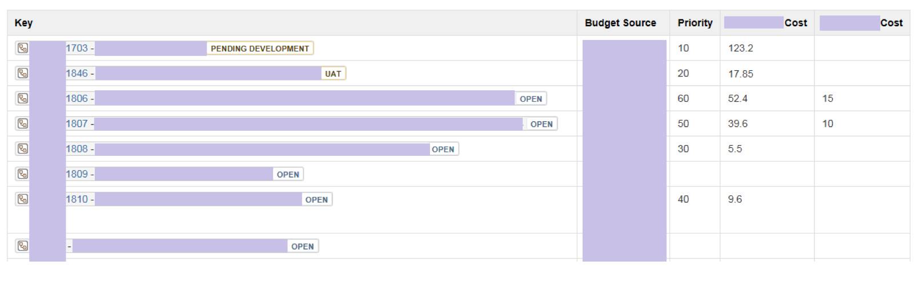
Task: Open the issue key link ending in 1808
Action: click(77, 148)
